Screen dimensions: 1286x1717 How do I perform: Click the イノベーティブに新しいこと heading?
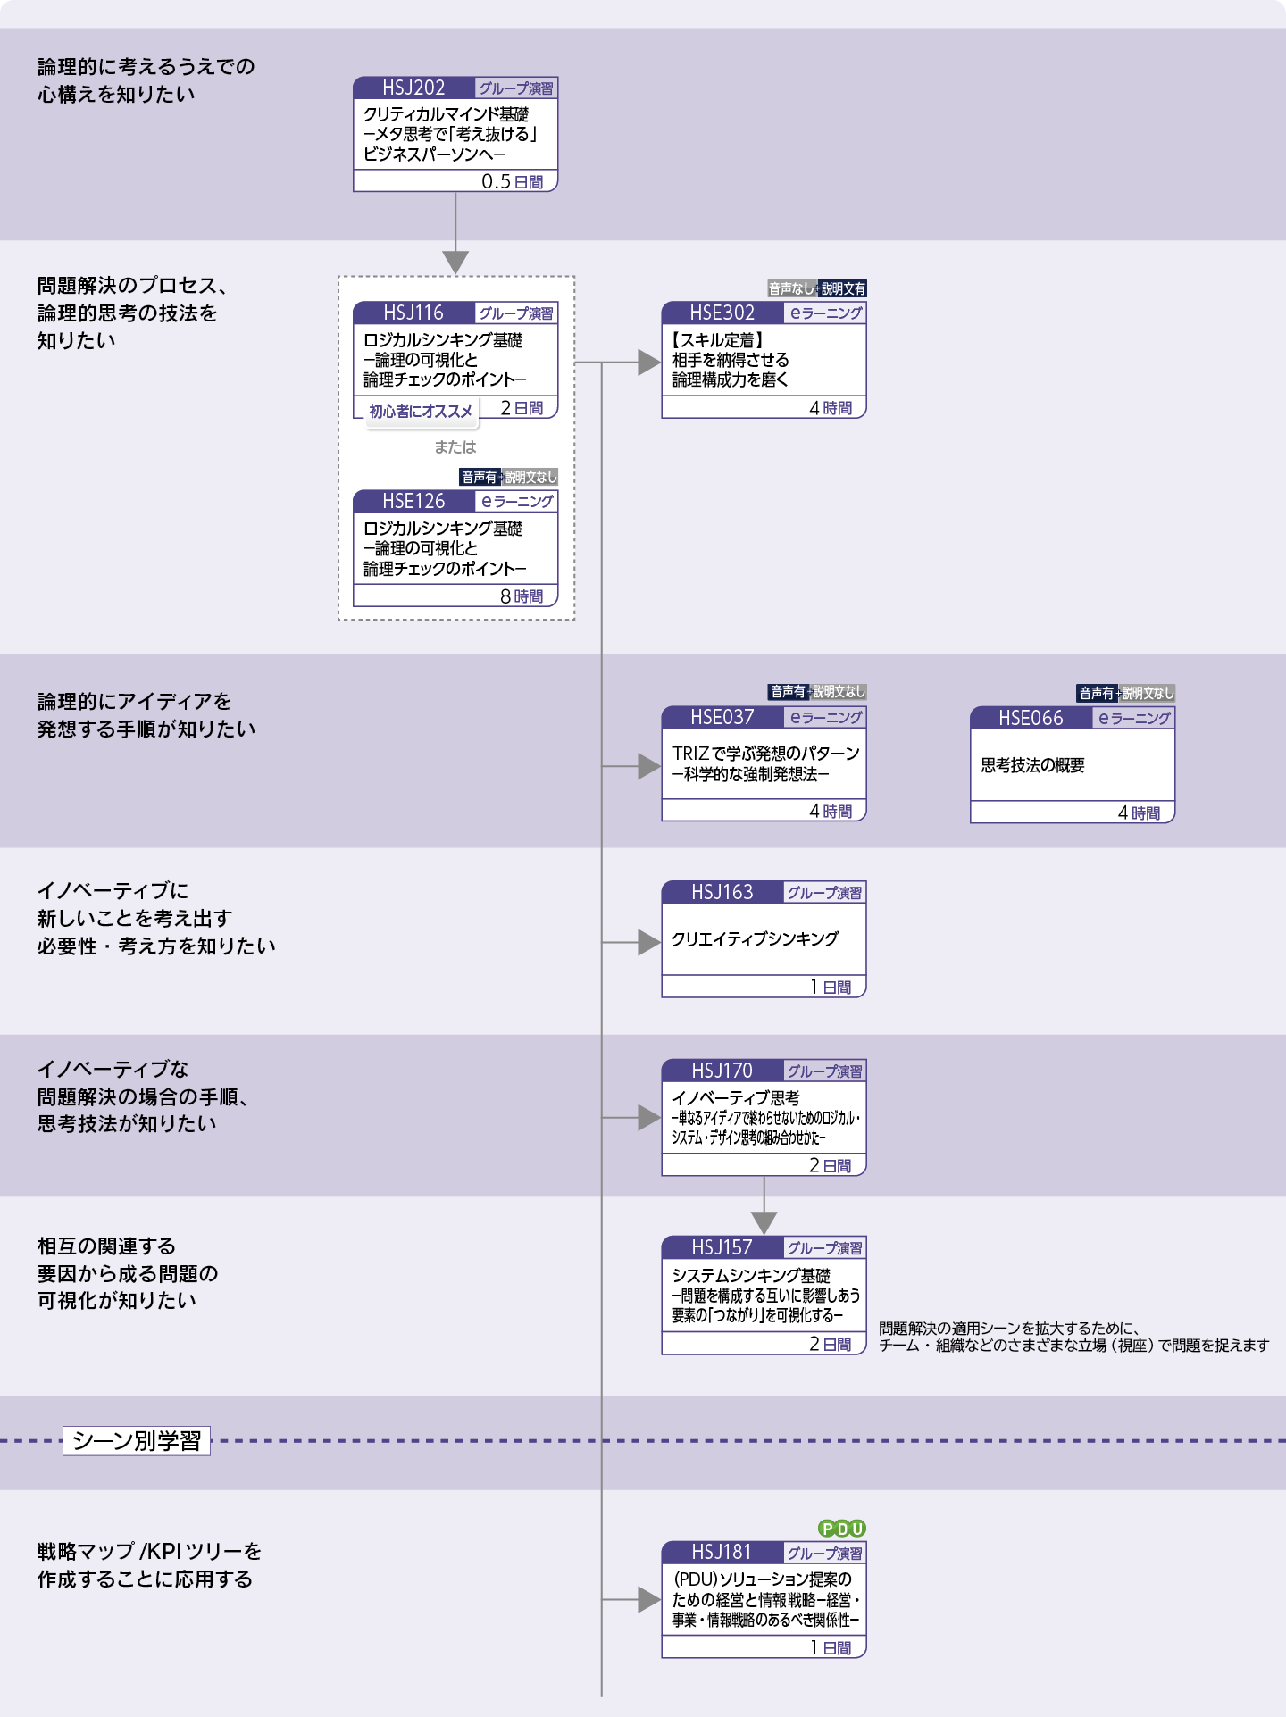point(156,918)
